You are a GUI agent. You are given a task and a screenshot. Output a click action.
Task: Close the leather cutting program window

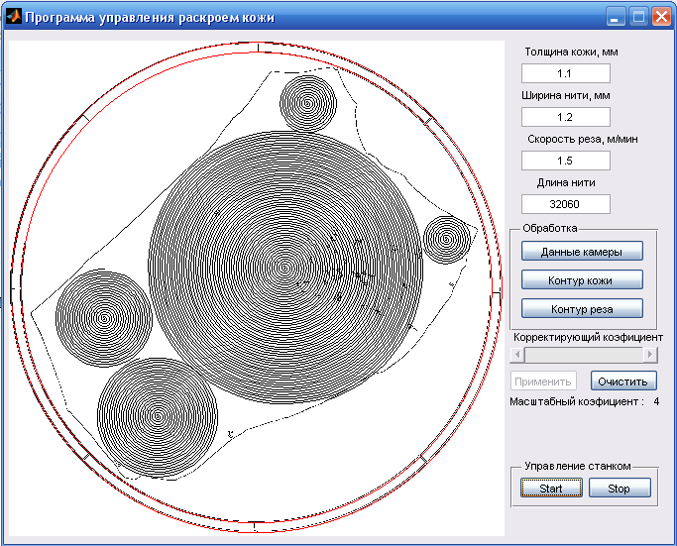(660, 17)
